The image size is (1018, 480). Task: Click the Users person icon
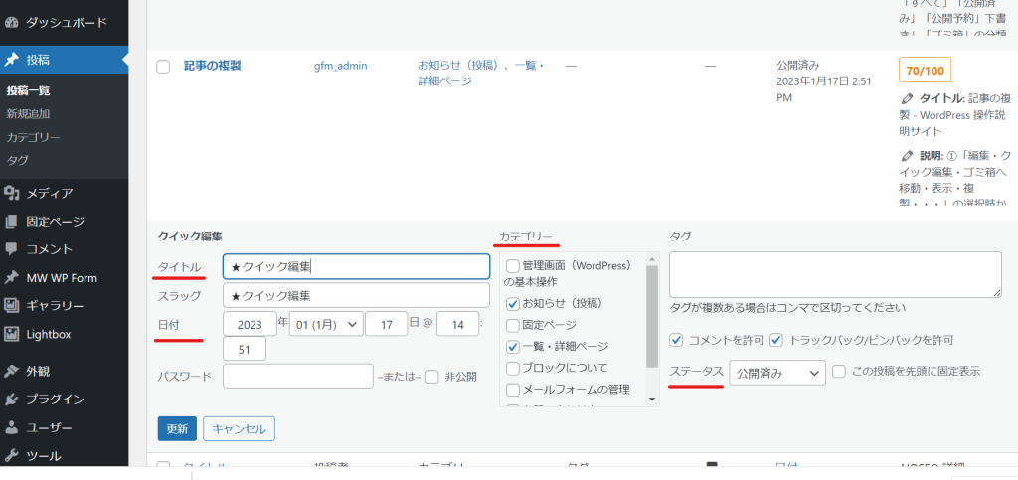pyautogui.click(x=12, y=428)
